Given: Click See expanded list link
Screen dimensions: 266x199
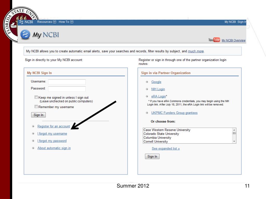Looking at the screenshot, I should point(166,148).
